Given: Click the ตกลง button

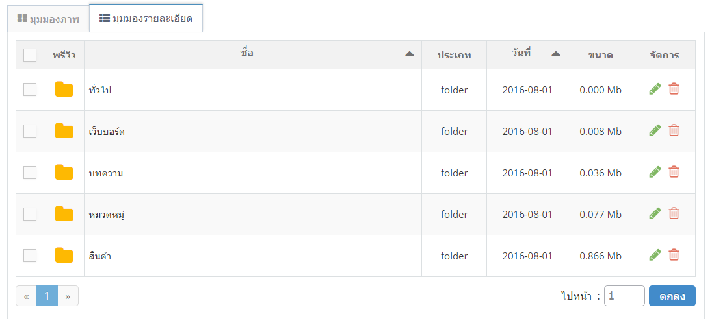Looking at the screenshot, I should tap(672, 296).
